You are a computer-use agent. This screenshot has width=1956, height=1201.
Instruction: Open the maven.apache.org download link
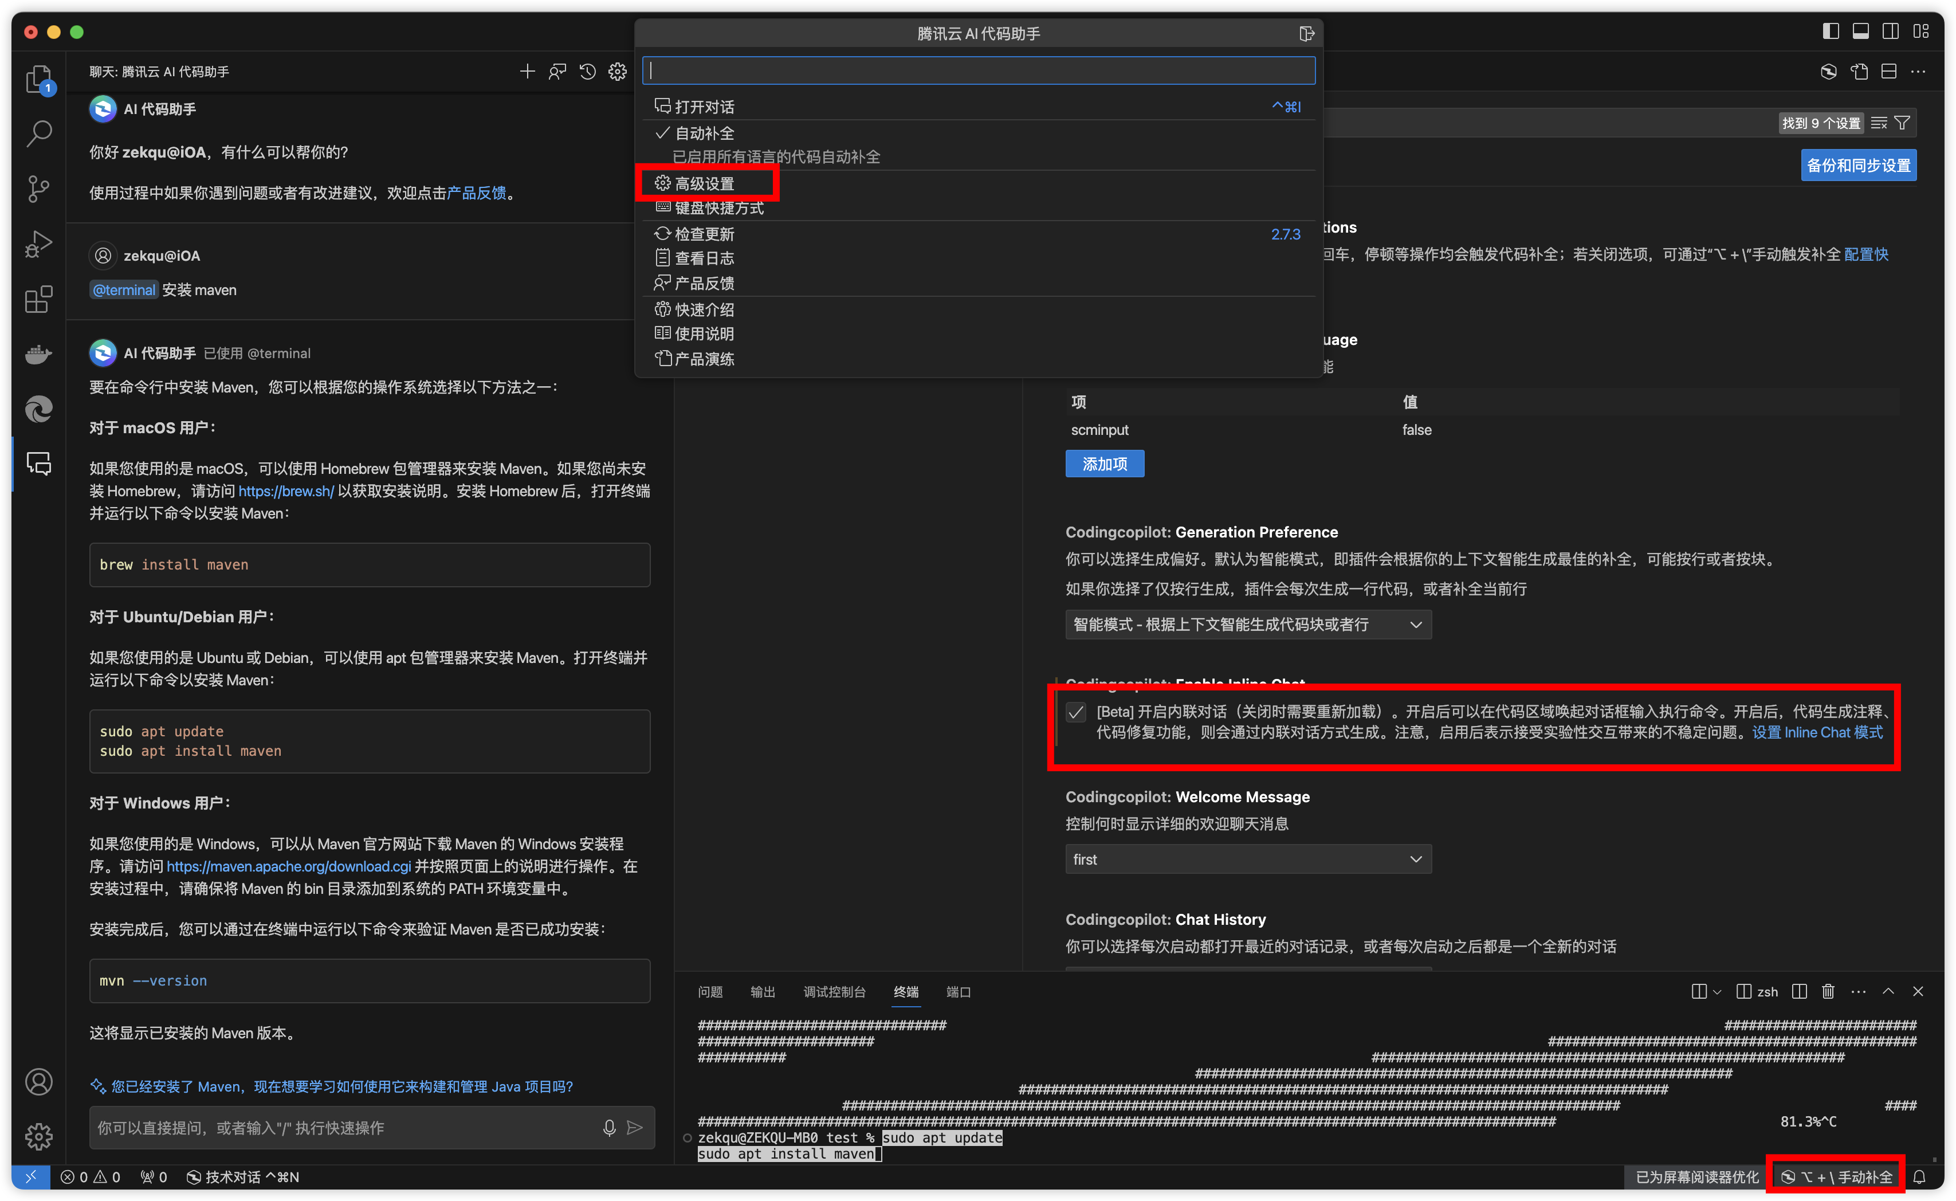click(x=289, y=866)
